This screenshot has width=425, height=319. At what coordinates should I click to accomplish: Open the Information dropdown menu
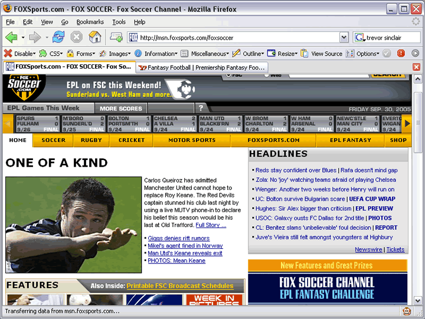[176, 54]
